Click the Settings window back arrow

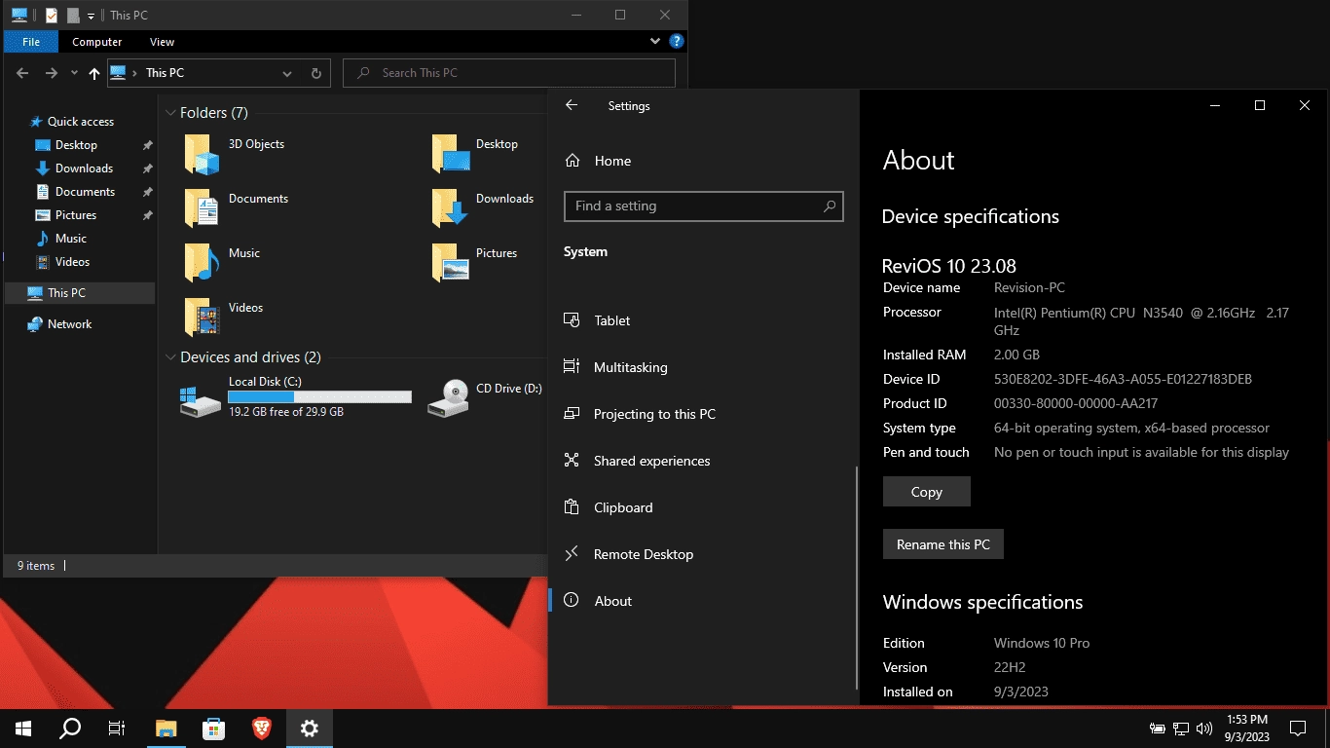click(572, 105)
